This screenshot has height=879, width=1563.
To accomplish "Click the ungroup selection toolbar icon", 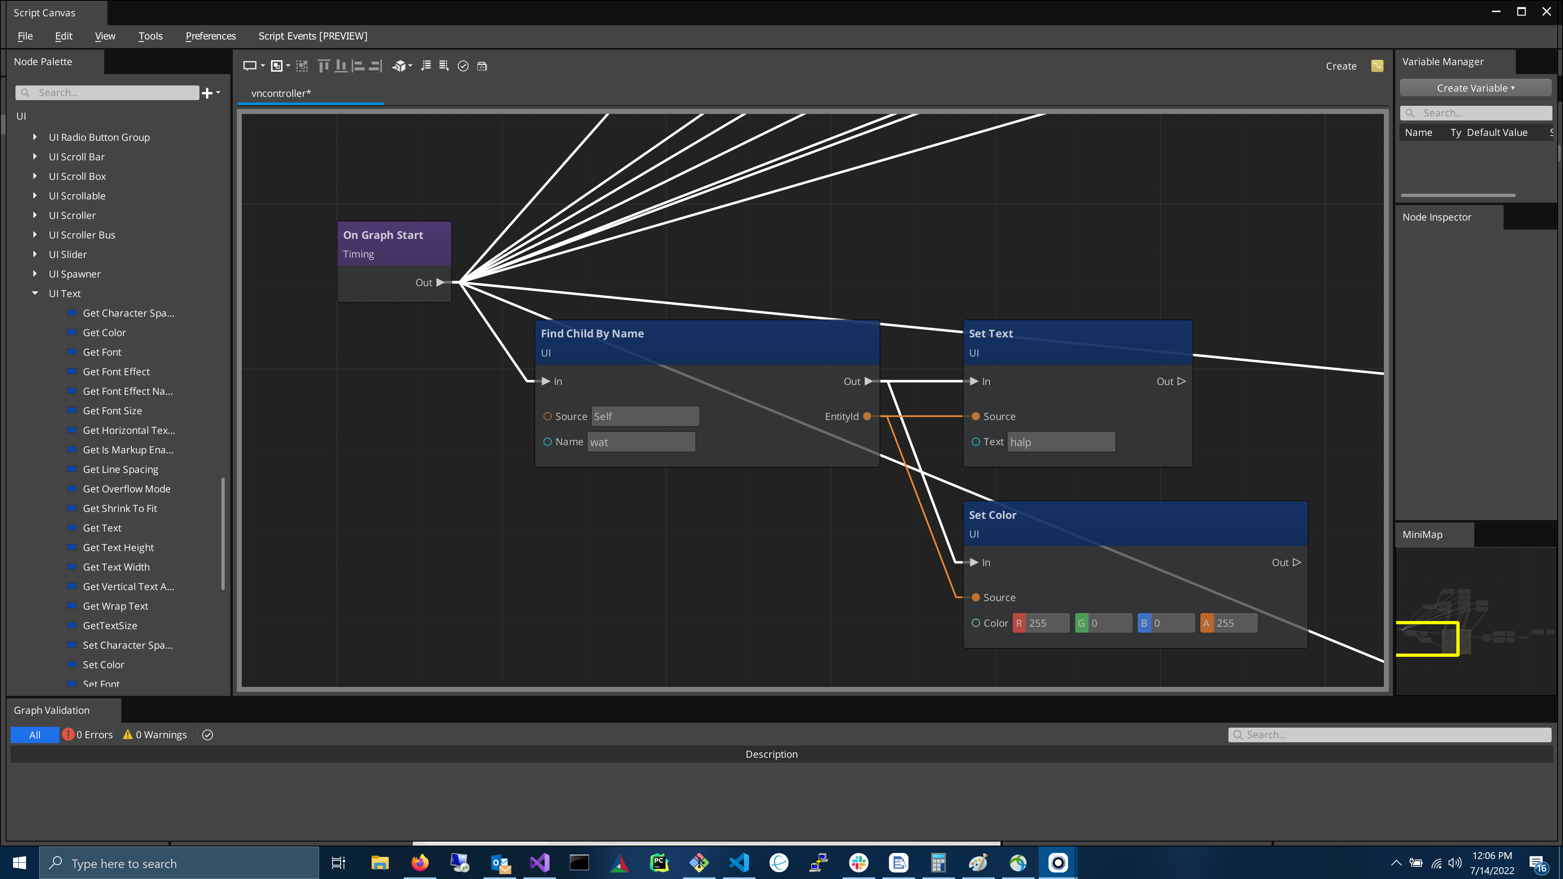I will [x=302, y=66].
